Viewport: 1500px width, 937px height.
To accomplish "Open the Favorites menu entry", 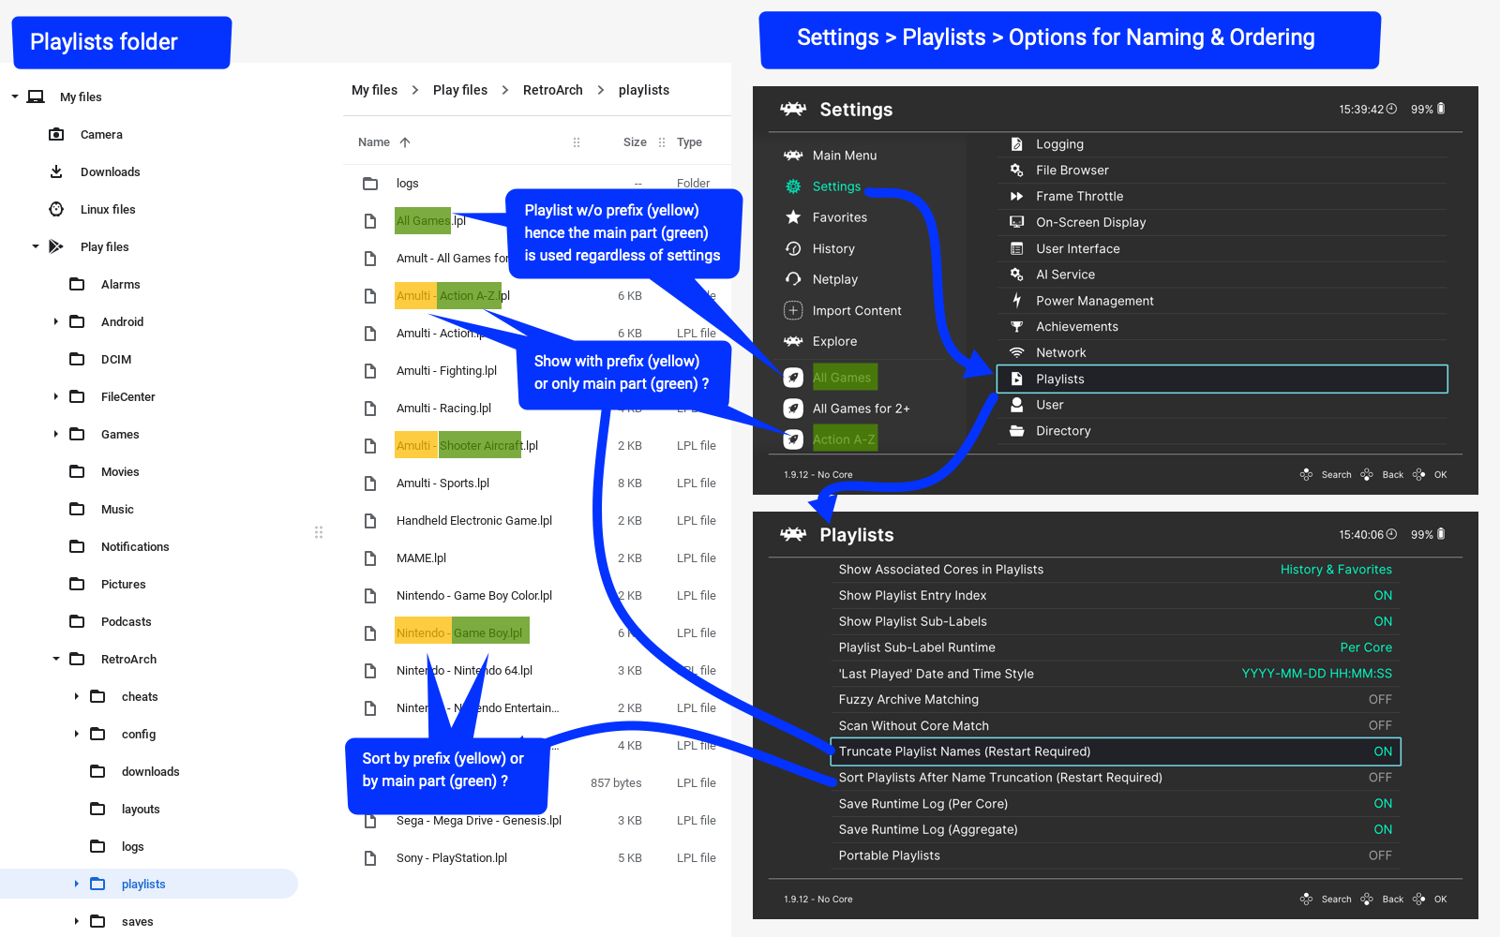I will point(840,217).
